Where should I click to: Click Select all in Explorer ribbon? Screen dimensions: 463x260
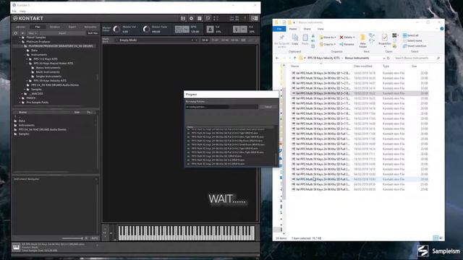411,35
